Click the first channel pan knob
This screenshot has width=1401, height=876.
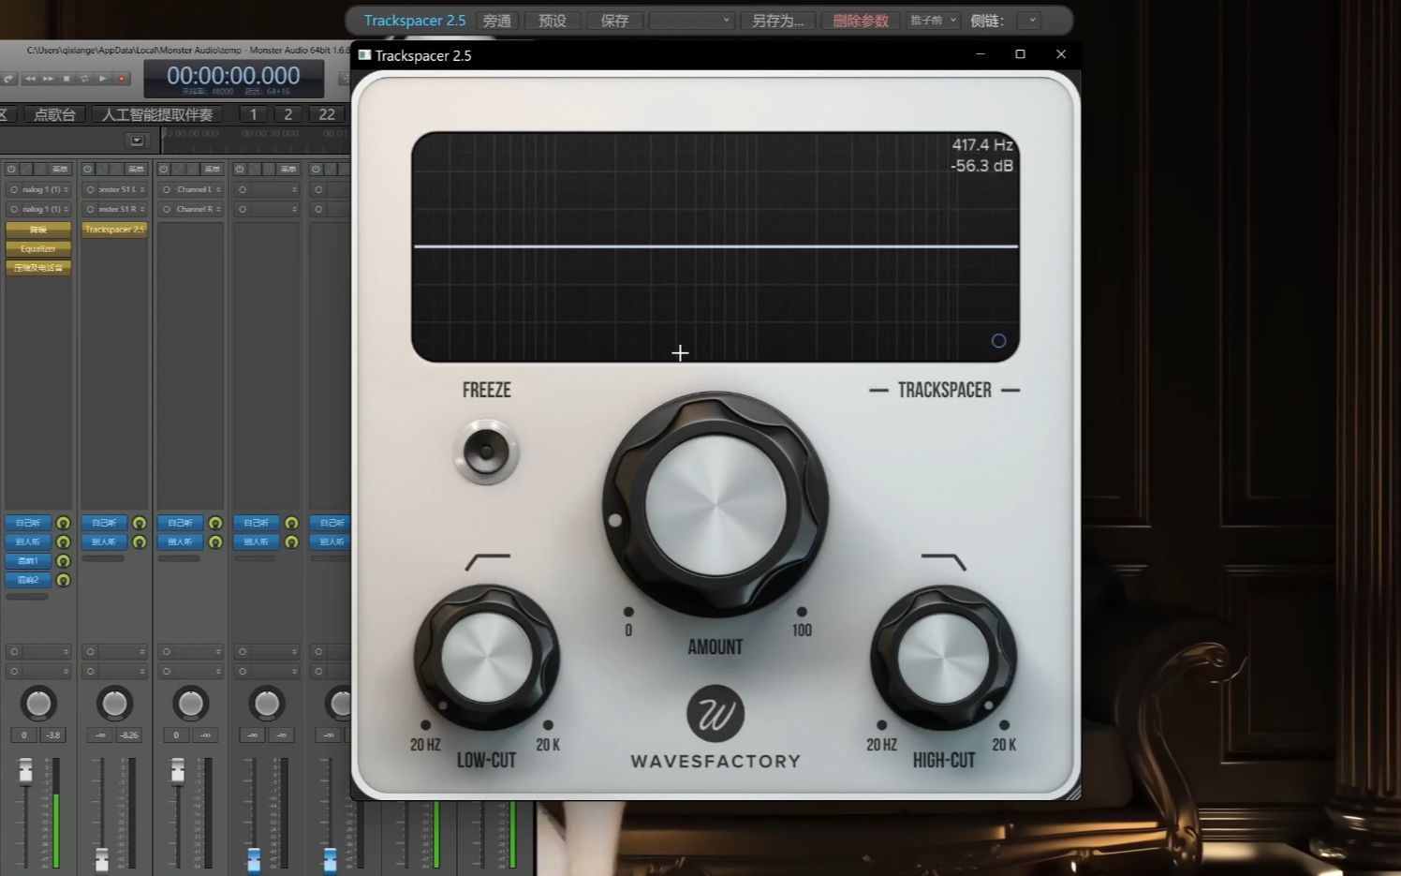pos(38,703)
